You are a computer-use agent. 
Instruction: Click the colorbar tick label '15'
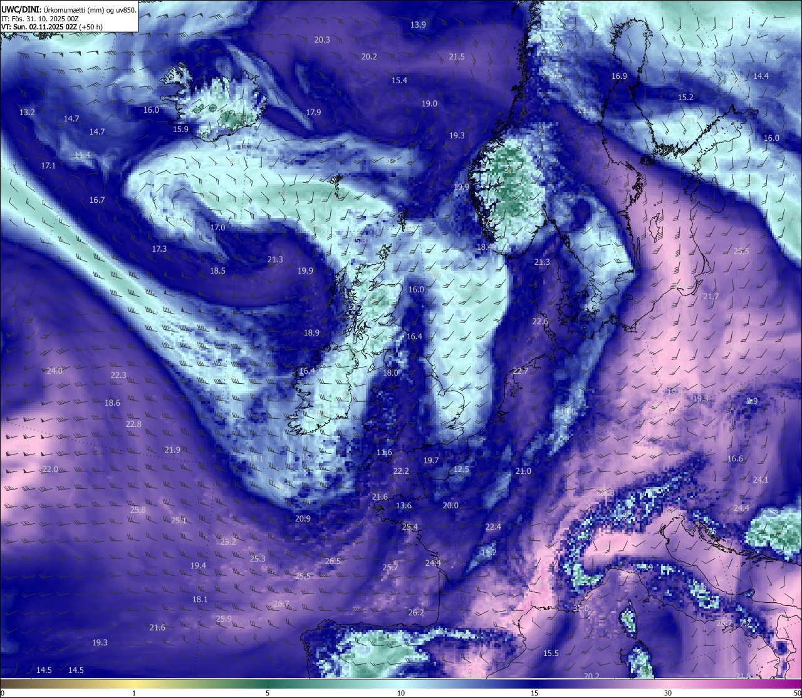point(534,693)
